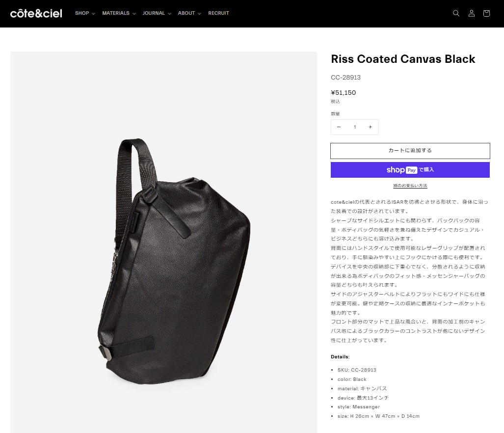
Task: Click the ABOUT chevron arrow
Action: (x=199, y=14)
